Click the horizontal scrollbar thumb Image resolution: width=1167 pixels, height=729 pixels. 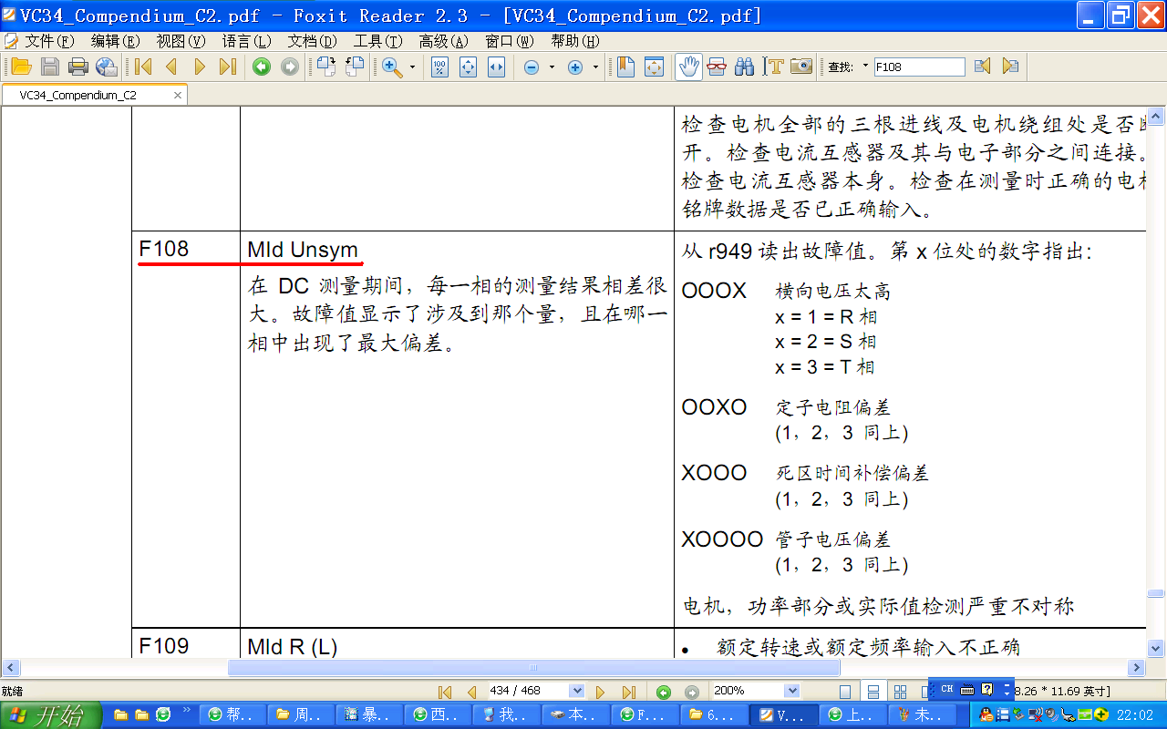click(533, 668)
